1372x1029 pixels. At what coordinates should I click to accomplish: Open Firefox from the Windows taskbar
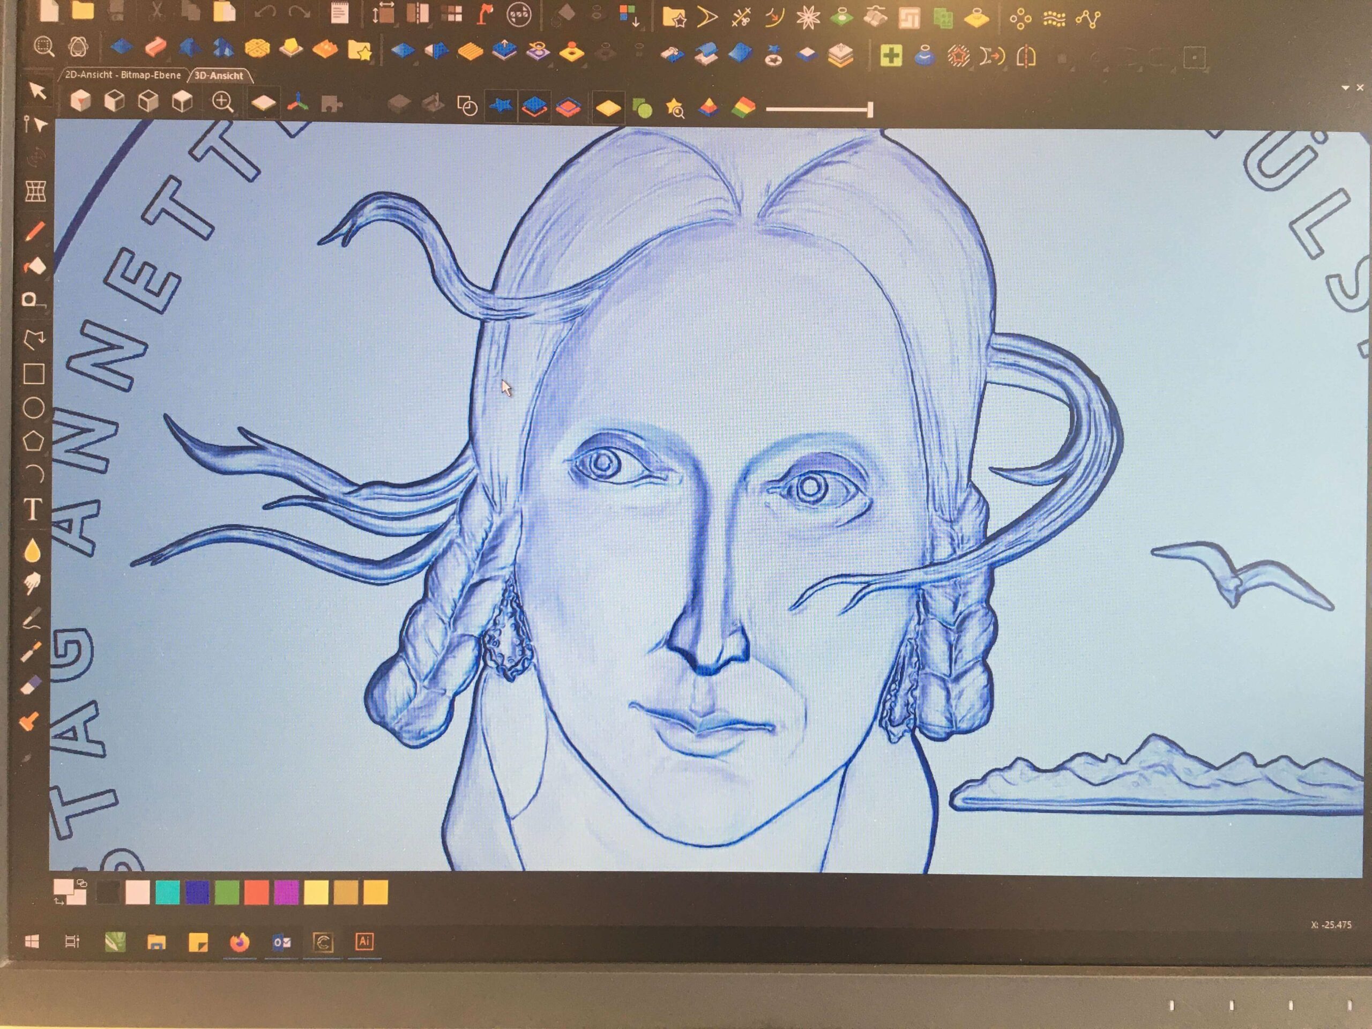(x=240, y=942)
